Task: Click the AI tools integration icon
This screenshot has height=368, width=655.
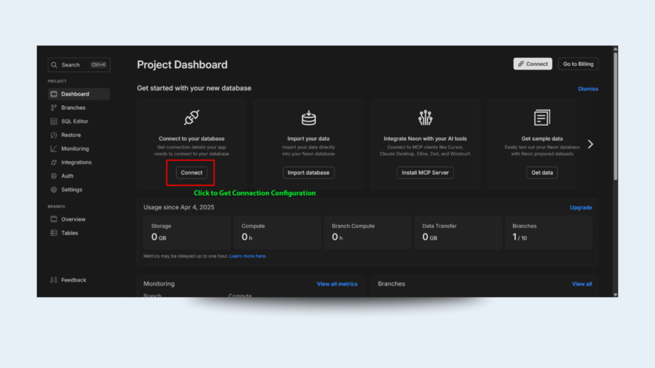Action: 425,118
